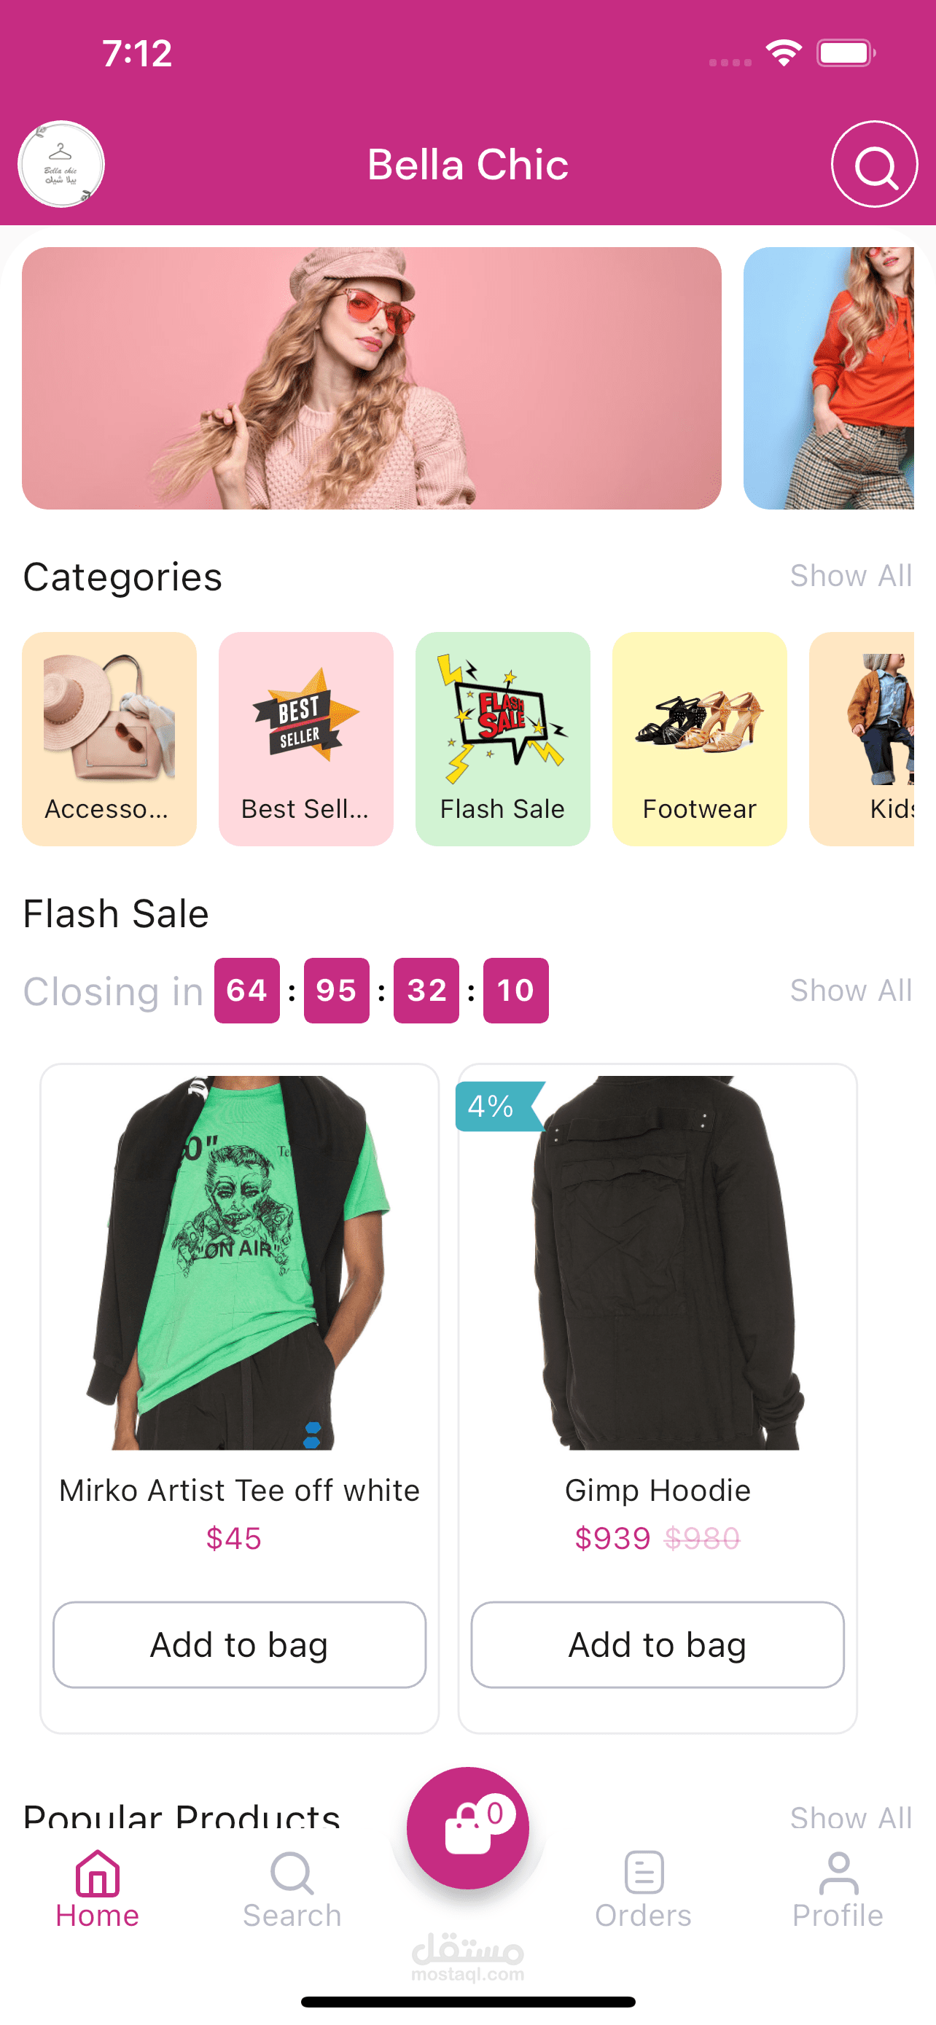Select the Accessories category tile
The image size is (936, 2025).
pos(109,739)
